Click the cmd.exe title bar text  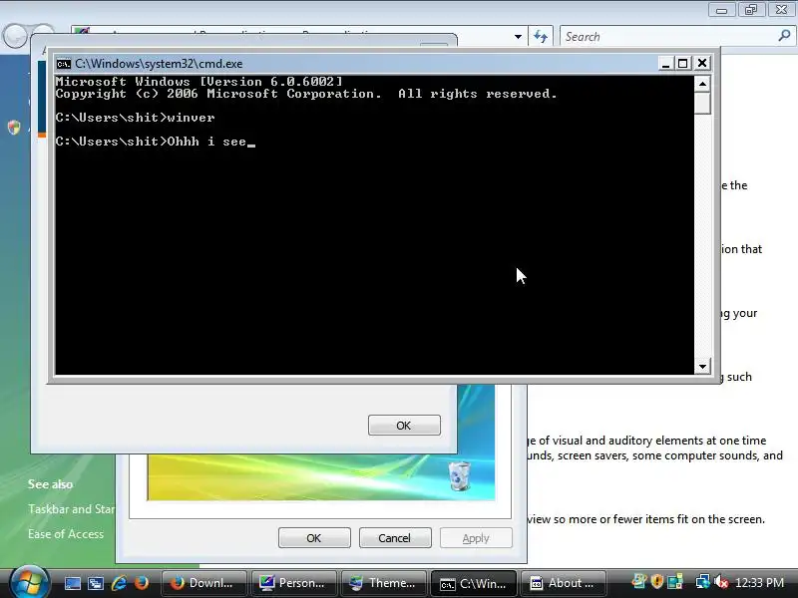tap(159, 64)
